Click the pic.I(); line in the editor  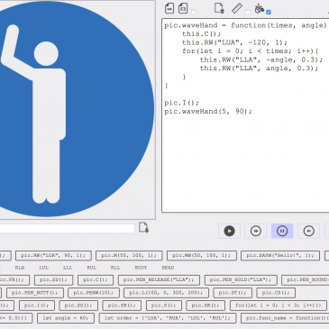pos(181,103)
